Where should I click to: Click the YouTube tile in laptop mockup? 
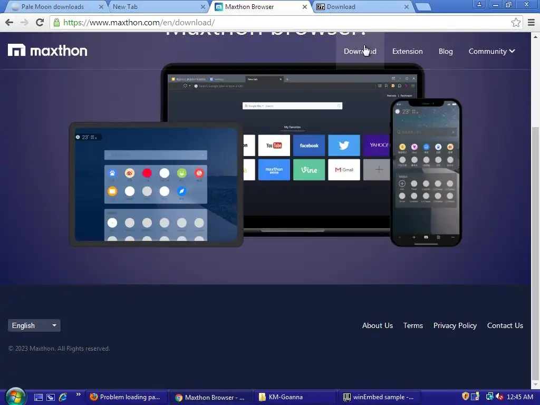tap(274, 146)
